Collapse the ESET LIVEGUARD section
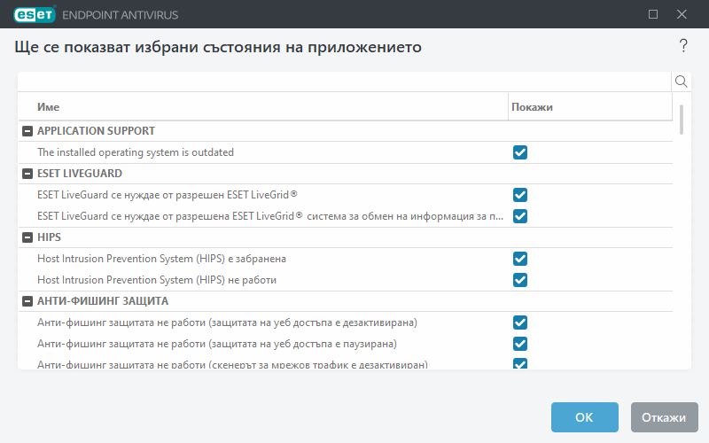The height and width of the screenshot is (443, 709). click(27, 174)
